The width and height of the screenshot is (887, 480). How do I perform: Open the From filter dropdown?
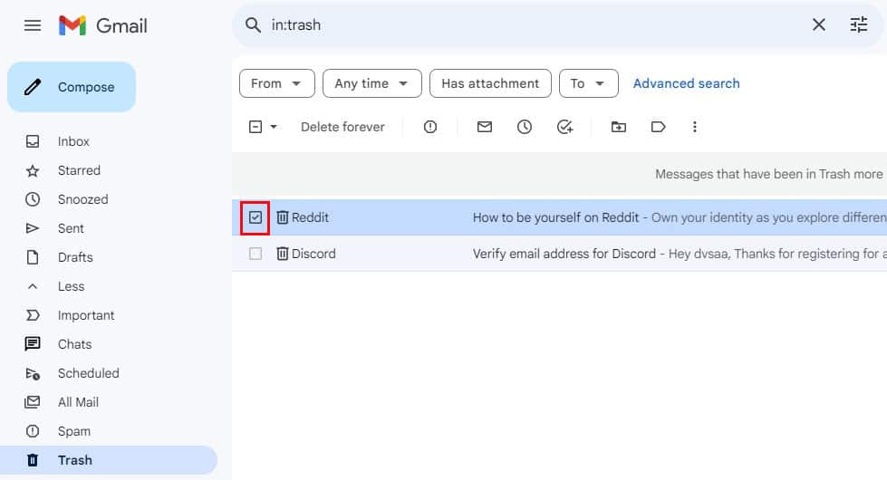point(276,83)
